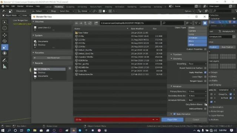This screenshot has width=237, height=133.
Task: Select the Measure tool
Action: pos(4,66)
